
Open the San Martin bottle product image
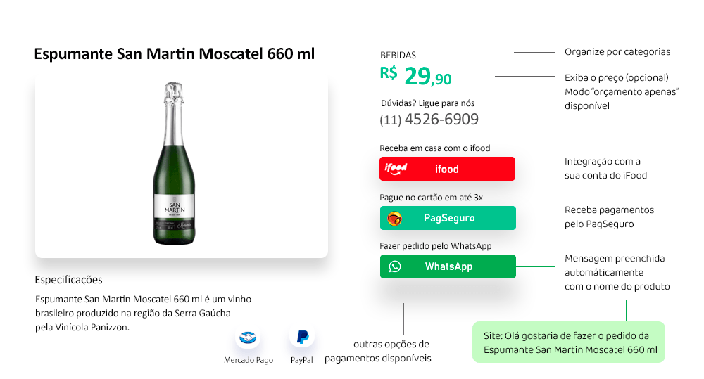pyautogui.click(x=173, y=165)
